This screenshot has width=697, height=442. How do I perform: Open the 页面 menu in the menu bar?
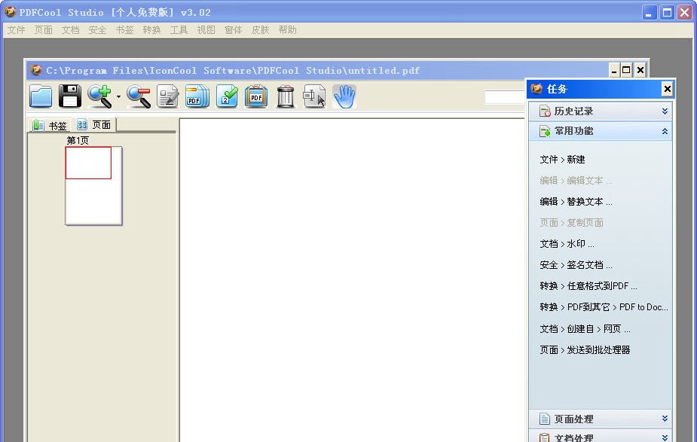pos(43,30)
